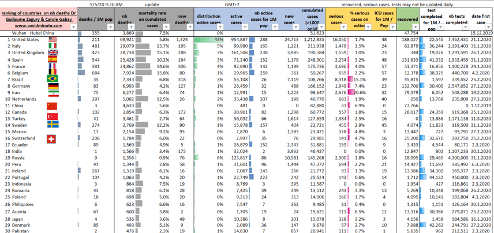494x233 pixels.
Task: Open the nb deaths filter dropdown
Action: pyautogui.click(x=130, y=27)
